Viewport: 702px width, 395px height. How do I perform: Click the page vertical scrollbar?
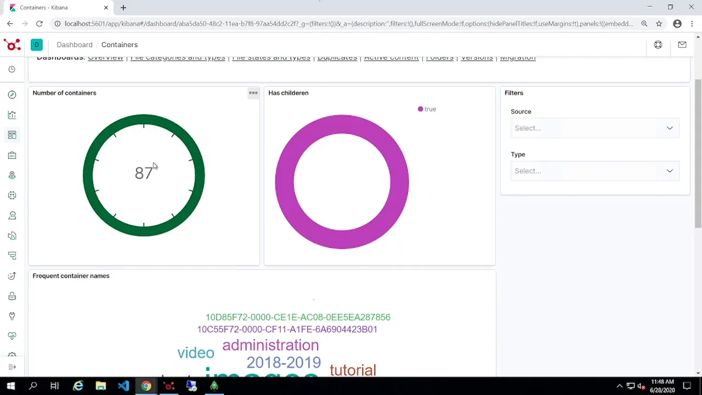tap(698, 154)
